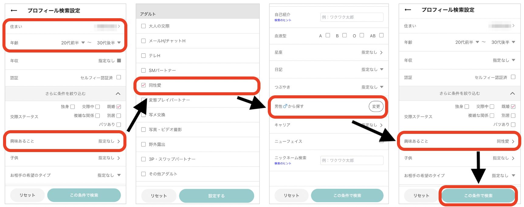Image resolution: width=524 pixels, height=207 pixels.
Task: Select the その他アダルト list item
Action: click(x=163, y=174)
